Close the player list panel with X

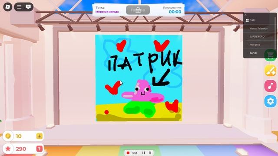(x=245, y=15)
